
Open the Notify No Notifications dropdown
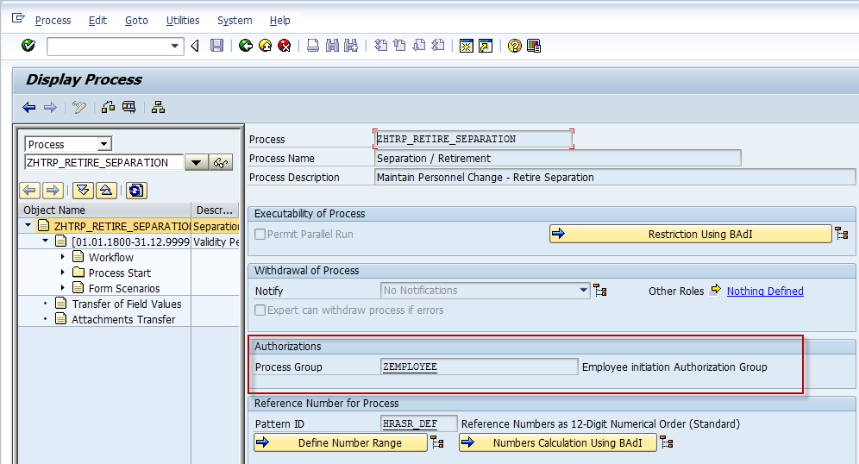(584, 291)
